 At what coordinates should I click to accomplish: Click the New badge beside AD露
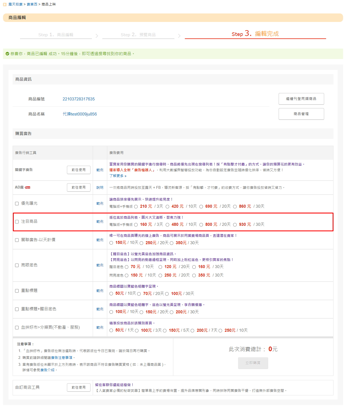[28, 188]
